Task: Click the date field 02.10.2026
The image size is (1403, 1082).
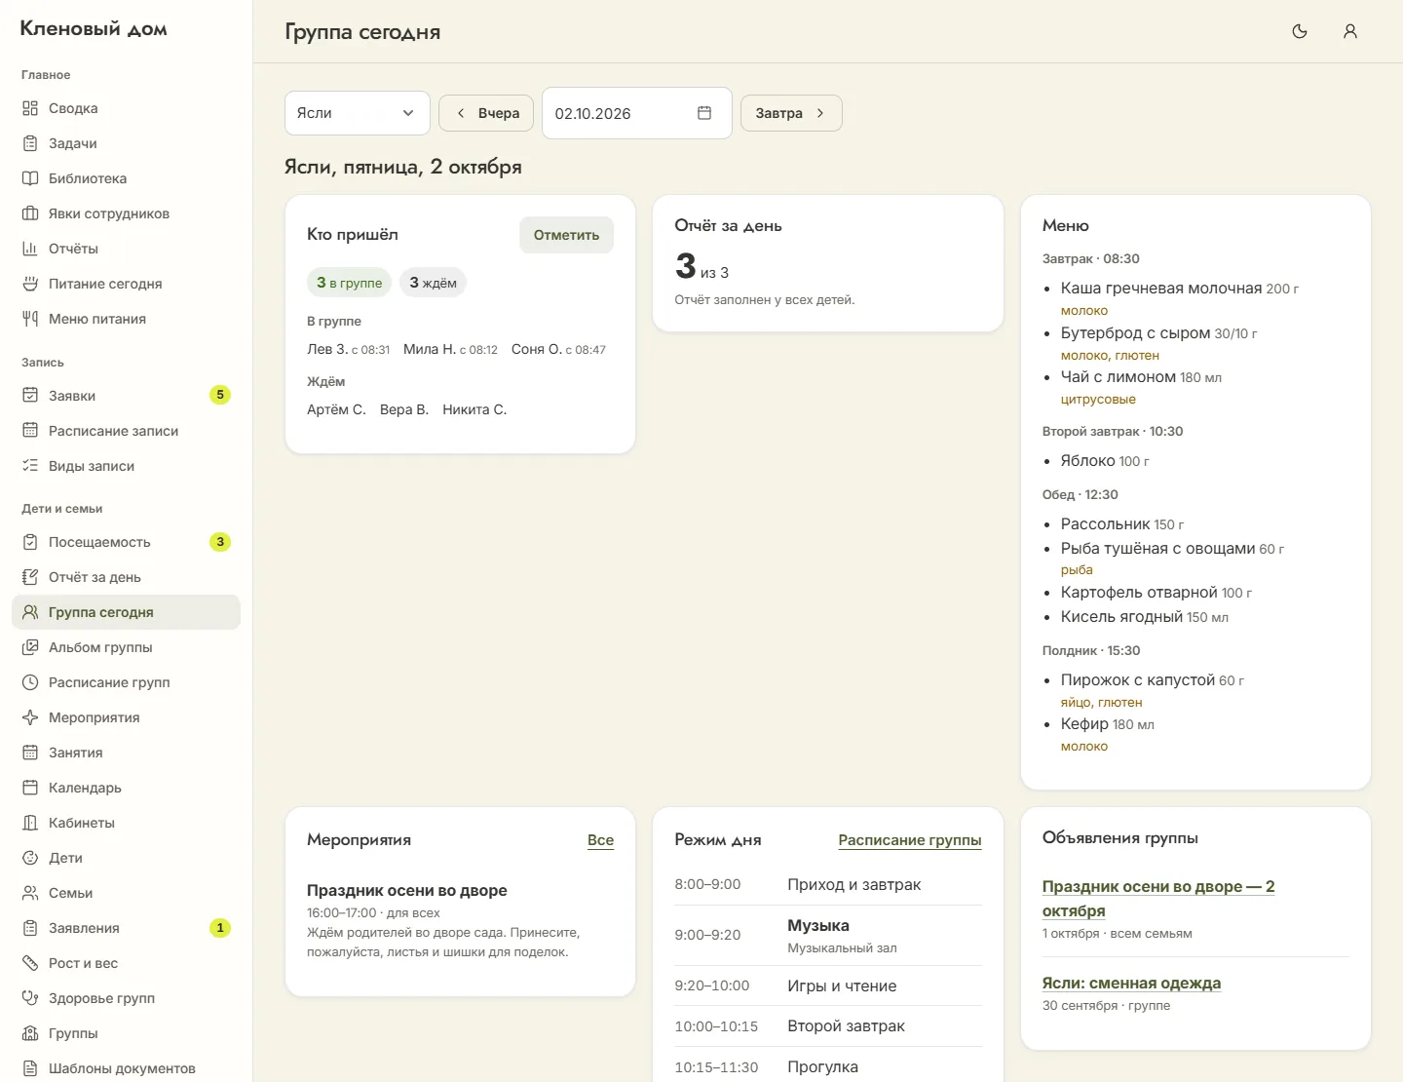Action: coord(636,113)
